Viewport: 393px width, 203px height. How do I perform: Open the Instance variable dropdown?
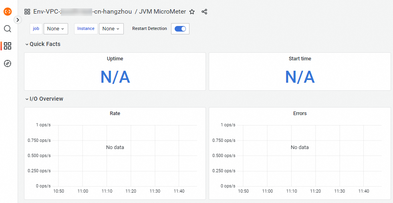pyautogui.click(x=111, y=29)
